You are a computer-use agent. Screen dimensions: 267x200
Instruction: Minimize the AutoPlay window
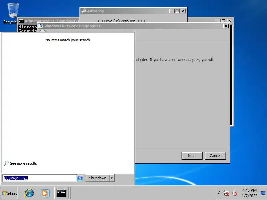[172, 11]
